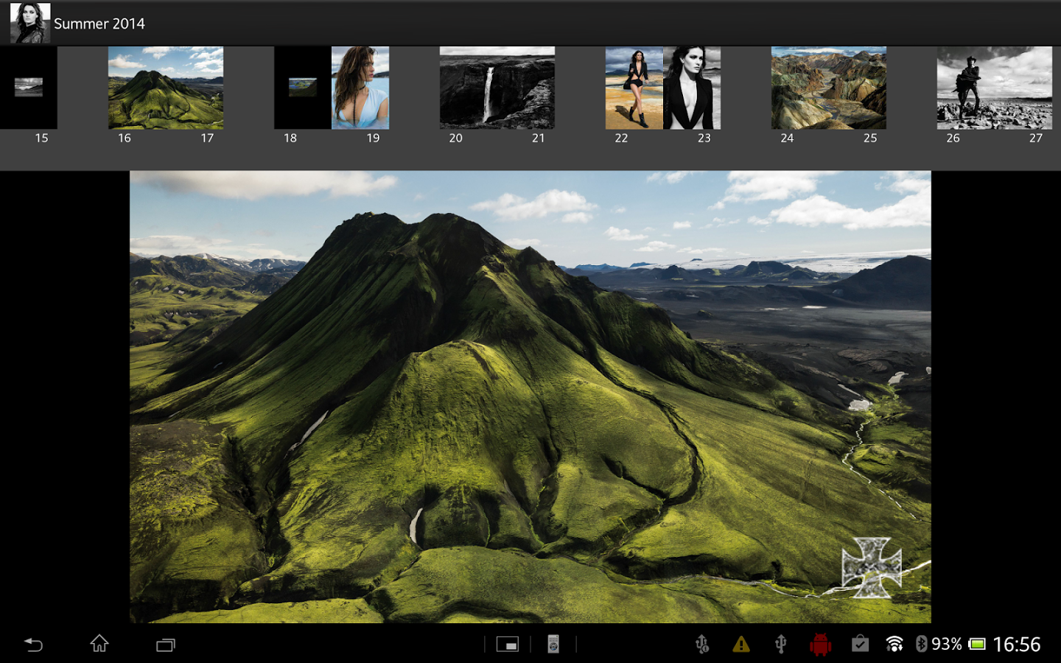Open the colorful rocky hills thumbnail, page 24
Screen dimensions: 1061x663
click(x=829, y=88)
